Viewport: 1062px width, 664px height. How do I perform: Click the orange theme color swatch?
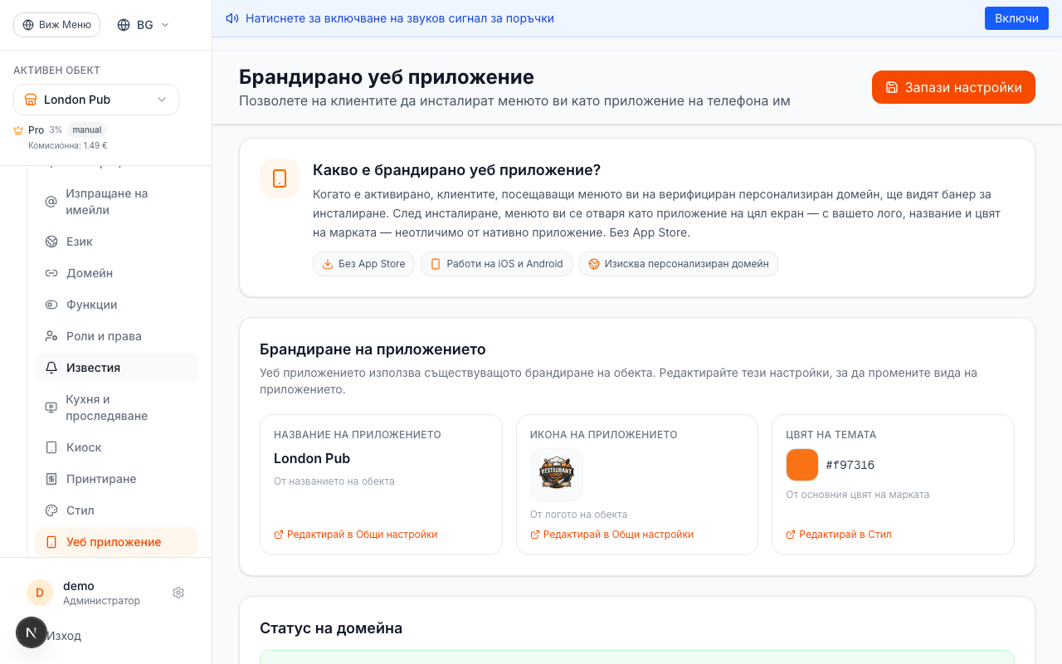pyautogui.click(x=802, y=465)
